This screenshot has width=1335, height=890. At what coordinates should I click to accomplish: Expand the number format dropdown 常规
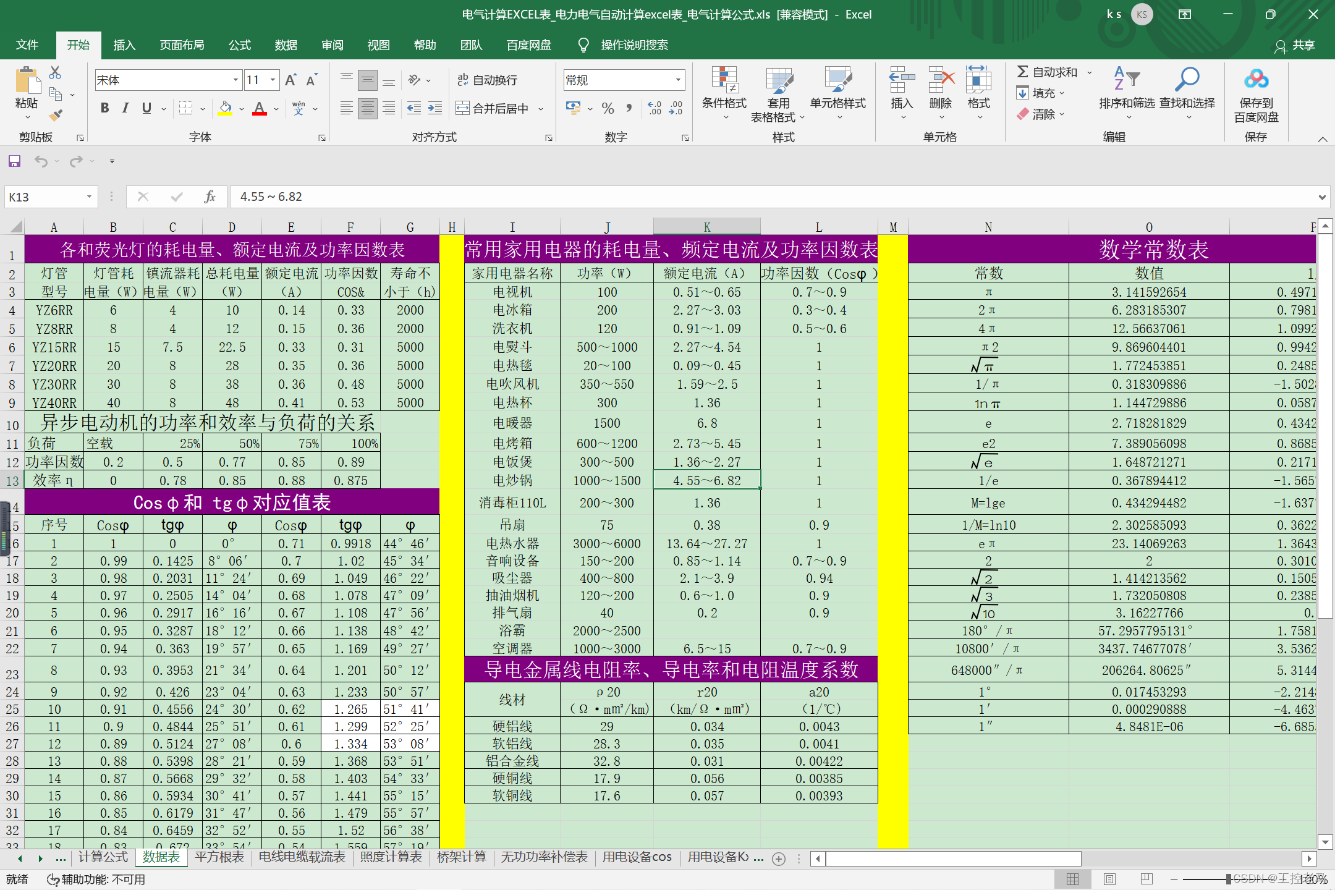678,80
